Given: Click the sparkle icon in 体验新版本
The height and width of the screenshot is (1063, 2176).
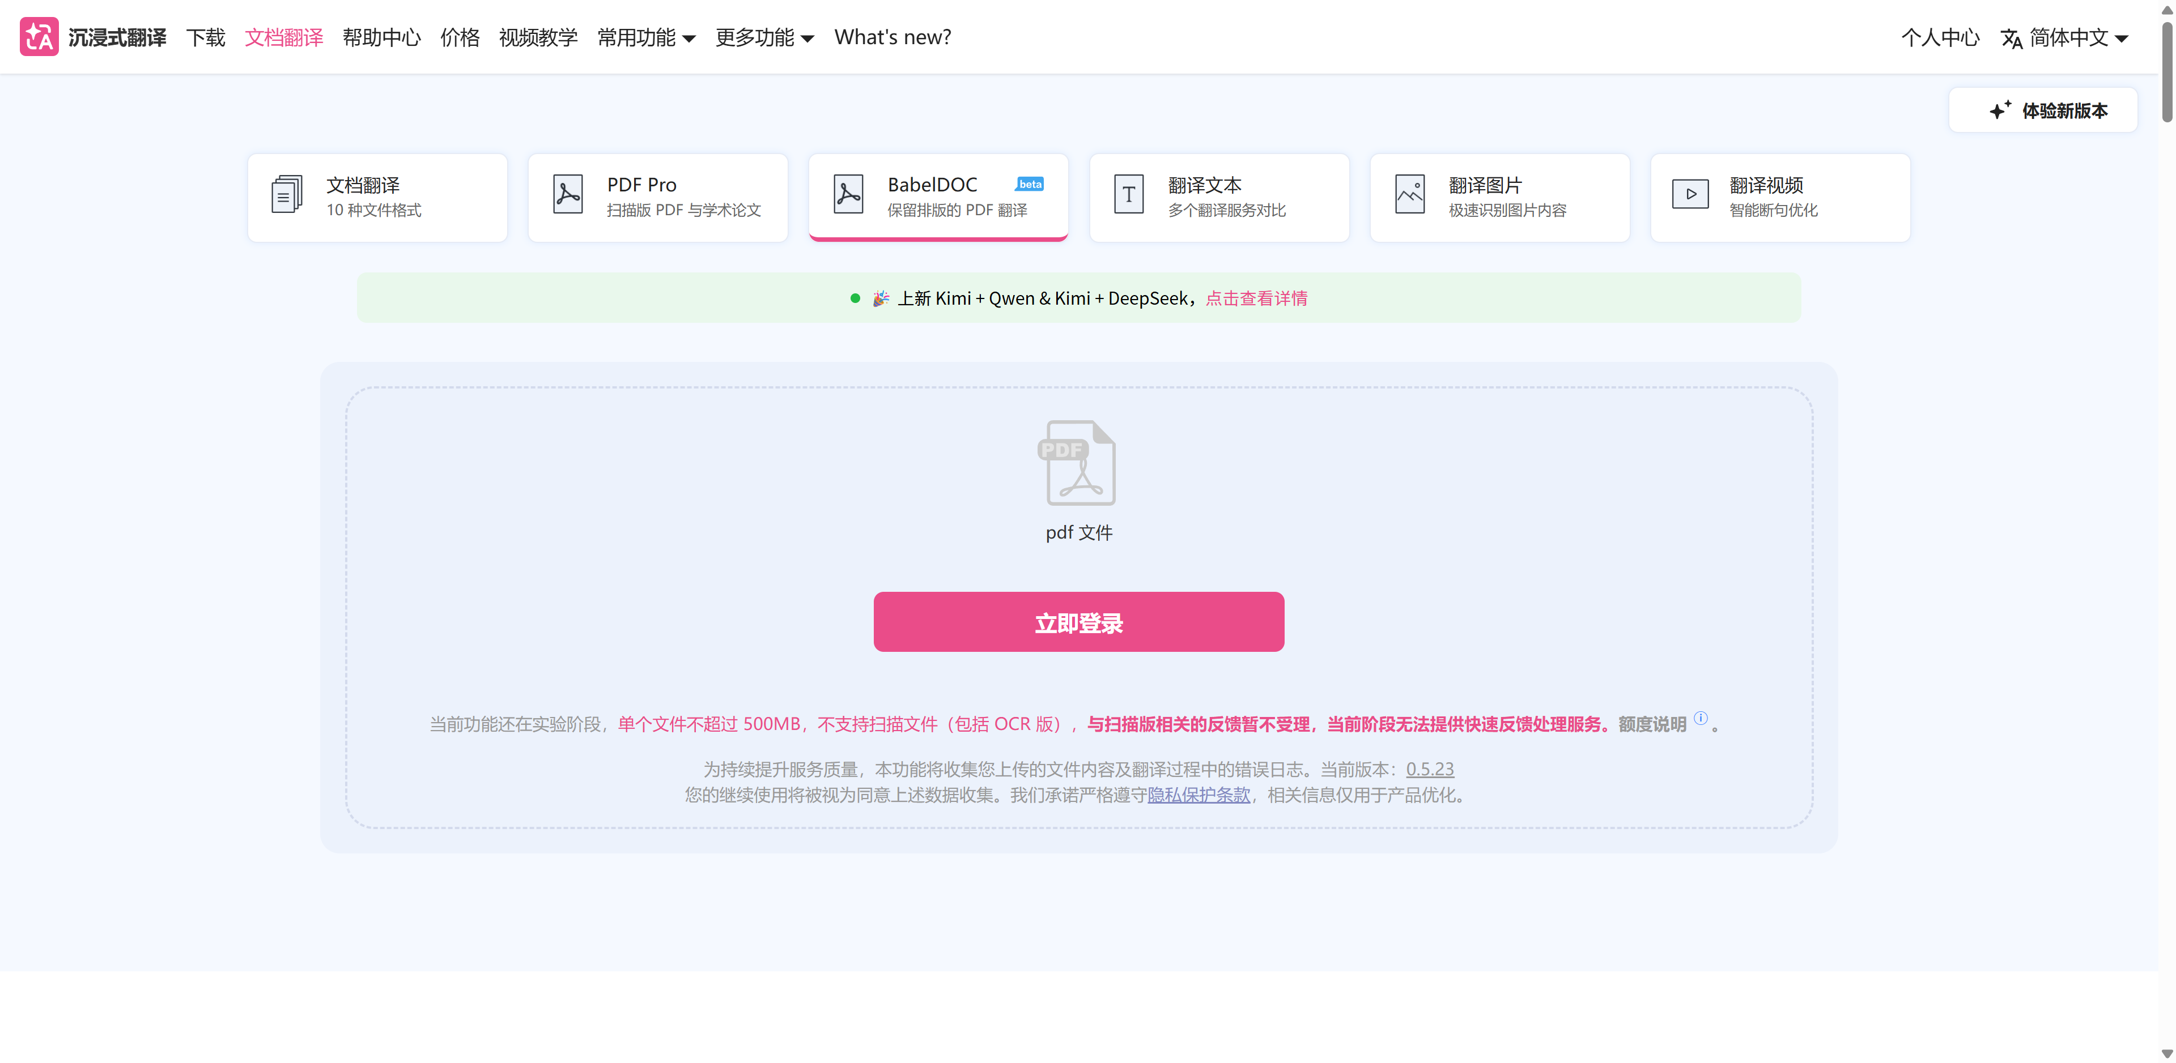Looking at the screenshot, I should [x=1999, y=110].
